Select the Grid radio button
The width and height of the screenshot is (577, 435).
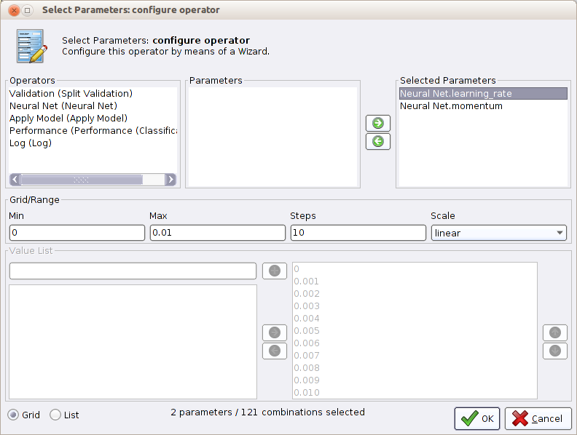[14, 415]
